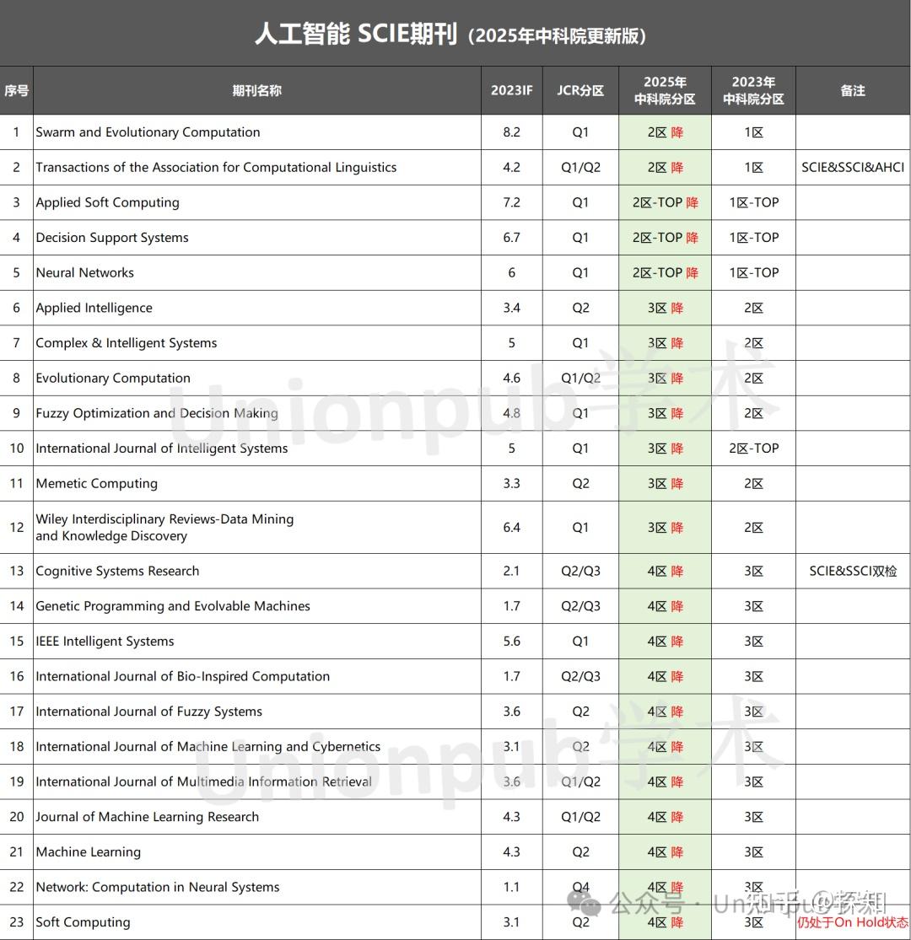Select 'International Journal of Machine Learning and Cybernetics'
The width and height of the screenshot is (911, 940).
pos(208,747)
